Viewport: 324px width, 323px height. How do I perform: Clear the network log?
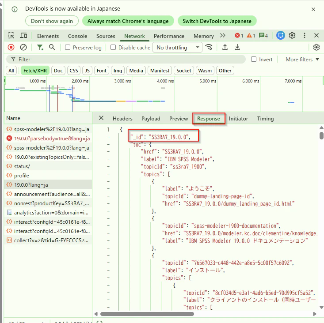click(x=23, y=48)
